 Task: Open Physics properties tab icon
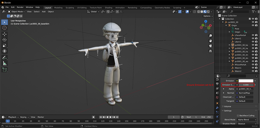[x=217, y=117]
